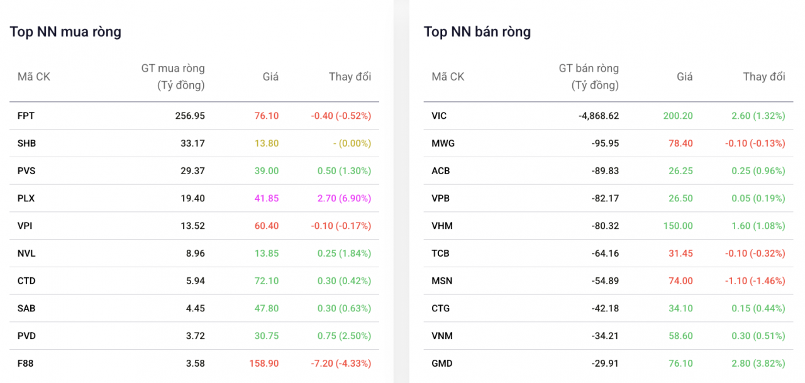The height and width of the screenshot is (383, 805).
Task: Click the 'Top NN mua ròng' heading
Action: pos(65,31)
